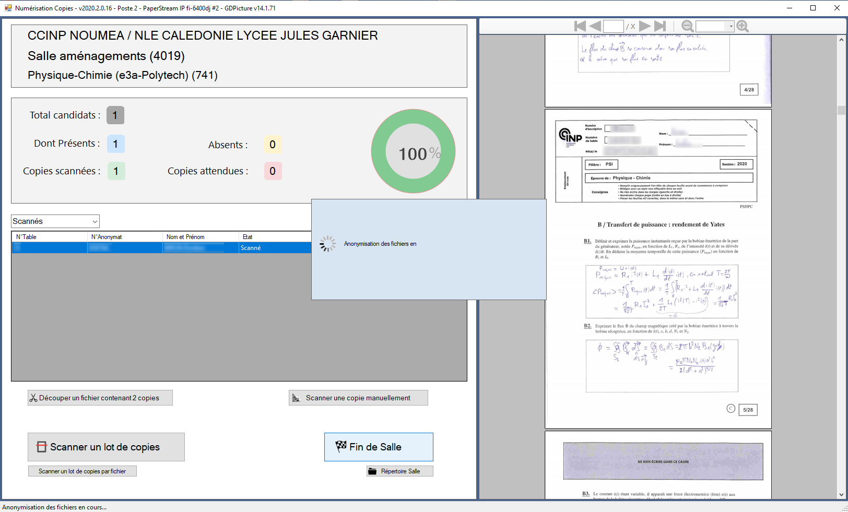Image resolution: width=848 pixels, height=512 pixels.
Task: Zoom out the document preview
Action: coord(688,26)
